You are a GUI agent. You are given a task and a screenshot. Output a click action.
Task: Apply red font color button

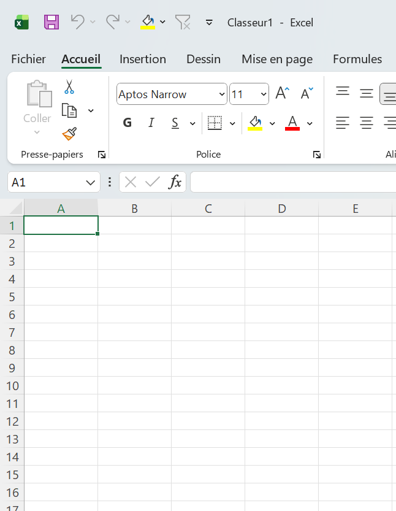[292, 123]
